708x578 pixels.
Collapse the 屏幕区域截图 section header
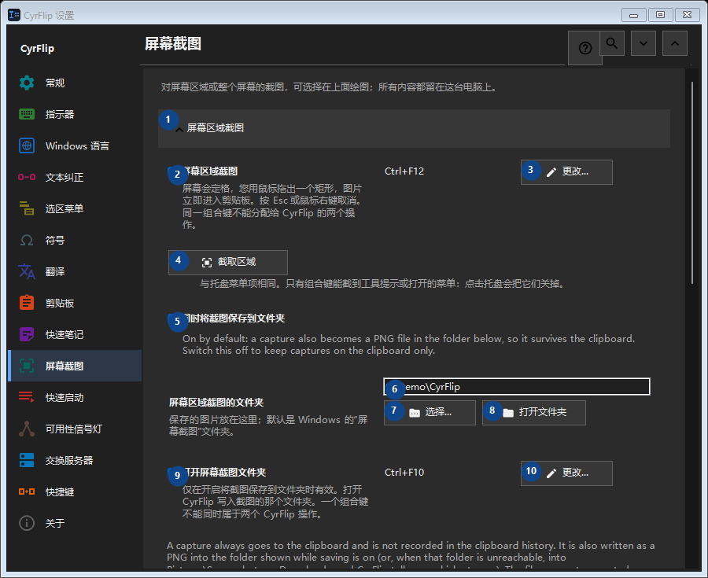(414, 128)
